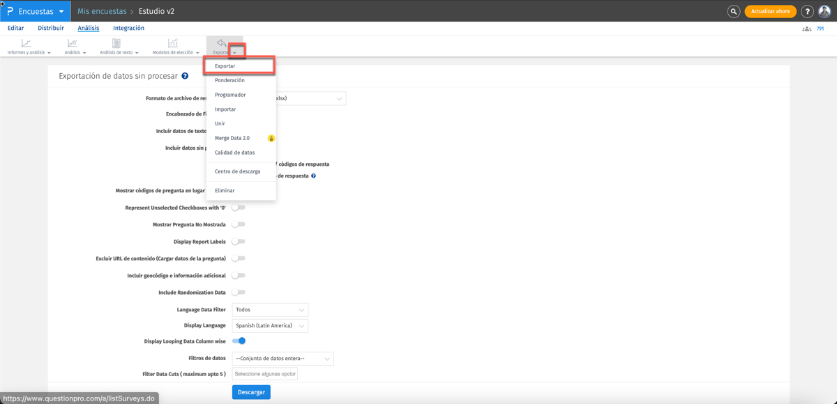Click the Filter Data Cuts input field
The width and height of the screenshot is (837, 404).
(x=265, y=374)
